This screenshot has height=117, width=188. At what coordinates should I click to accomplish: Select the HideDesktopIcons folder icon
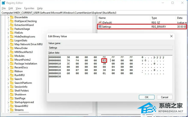point(12,36)
